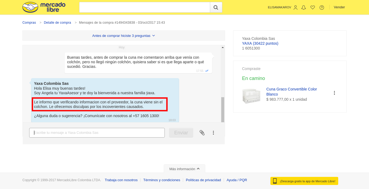This screenshot has height=189, width=369.
Task: Click the price '$ 983.777,00 x 1 unidad'
Action: point(287,99)
